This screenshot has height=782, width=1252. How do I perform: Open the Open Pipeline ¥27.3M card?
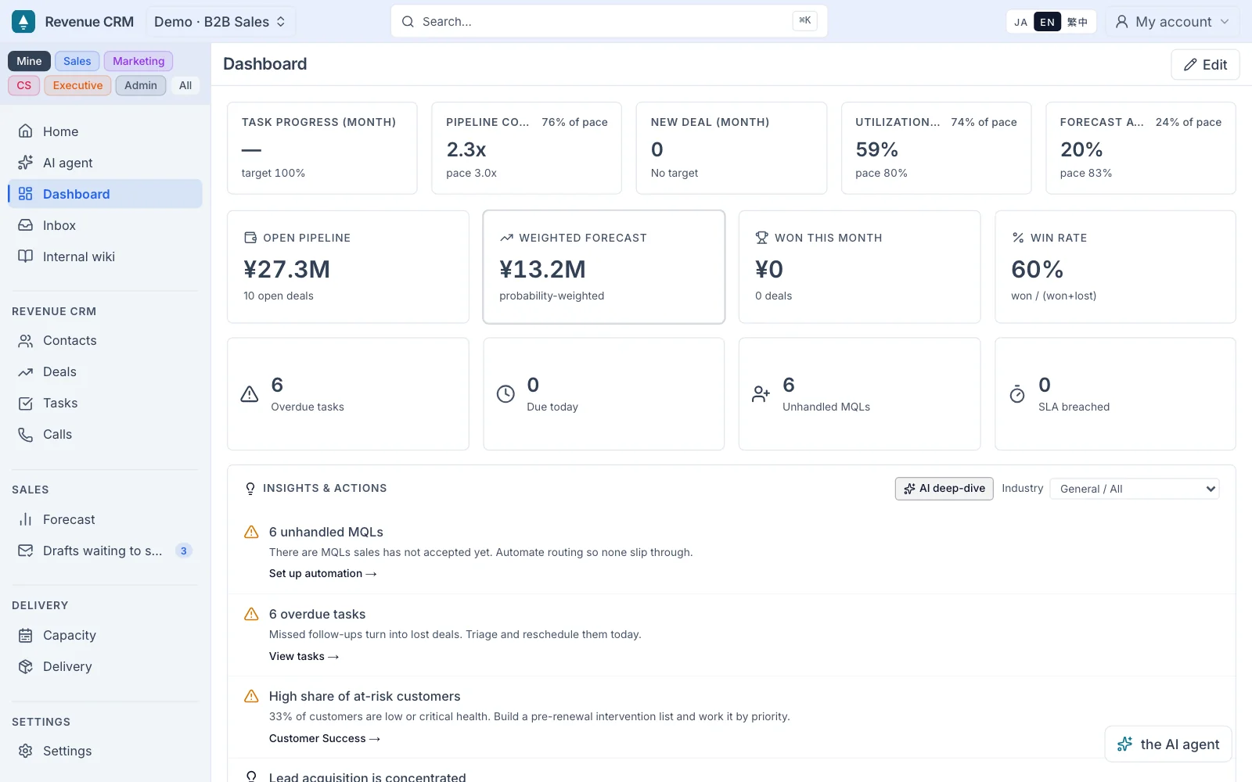(x=348, y=267)
